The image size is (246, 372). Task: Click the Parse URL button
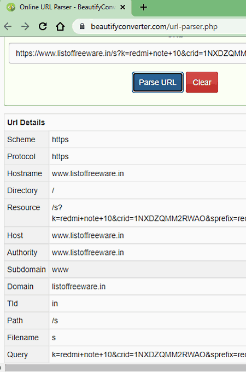tap(157, 82)
